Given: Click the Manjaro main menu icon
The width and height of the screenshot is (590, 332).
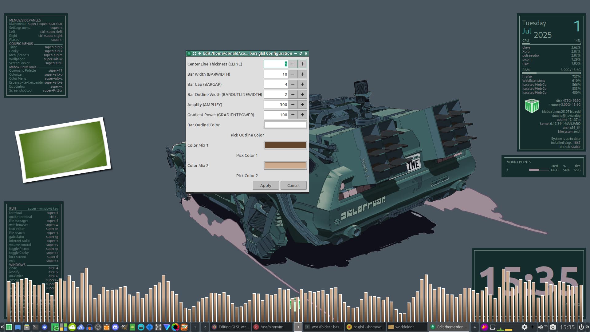Looking at the screenshot, I should click(9, 327).
